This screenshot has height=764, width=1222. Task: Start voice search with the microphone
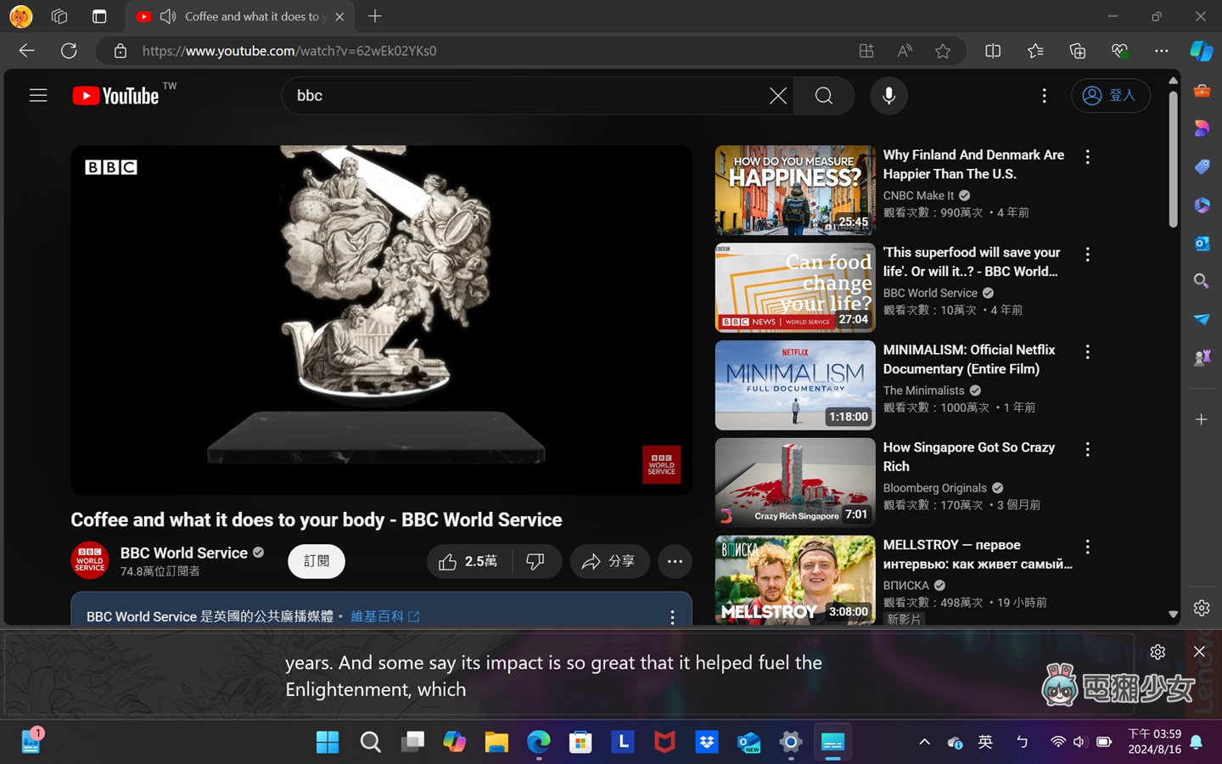coord(888,96)
